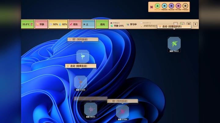Click the 陌生 relationship tile
Screen dimensions: 220x123
pyautogui.click(x=75, y=24)
